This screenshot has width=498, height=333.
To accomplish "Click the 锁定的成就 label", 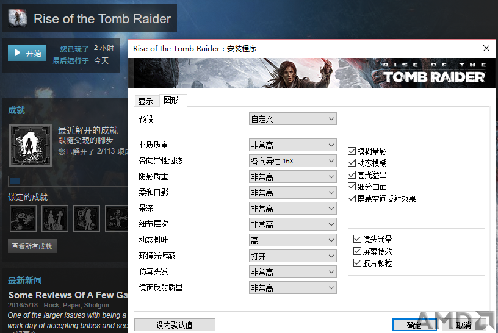I will point(27,197).
